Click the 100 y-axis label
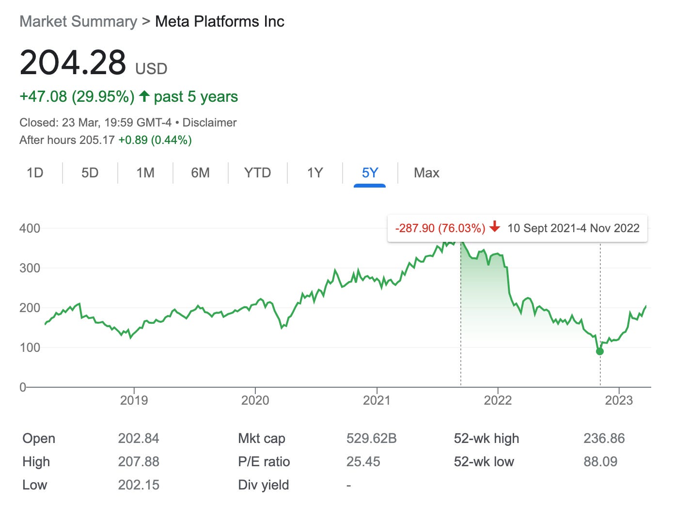 (x=30, y=347)
